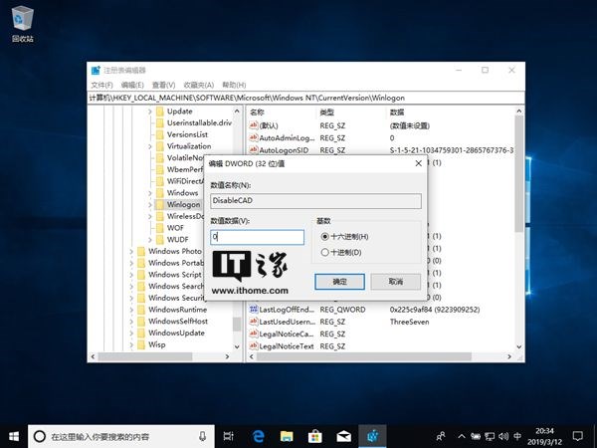Launch Microsoft Store from the taskbar

[315, 436]
